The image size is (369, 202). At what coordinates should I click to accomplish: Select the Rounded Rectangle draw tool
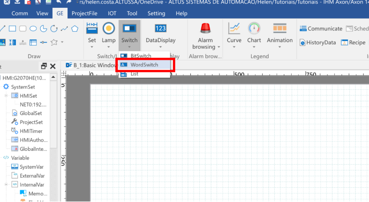(x=23, y=29)
